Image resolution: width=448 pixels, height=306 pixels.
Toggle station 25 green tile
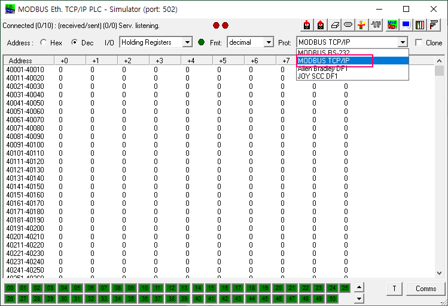click(345, 288)
